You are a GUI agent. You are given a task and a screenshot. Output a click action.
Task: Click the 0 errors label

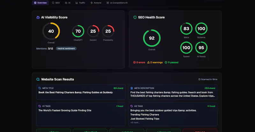point(141,62)
